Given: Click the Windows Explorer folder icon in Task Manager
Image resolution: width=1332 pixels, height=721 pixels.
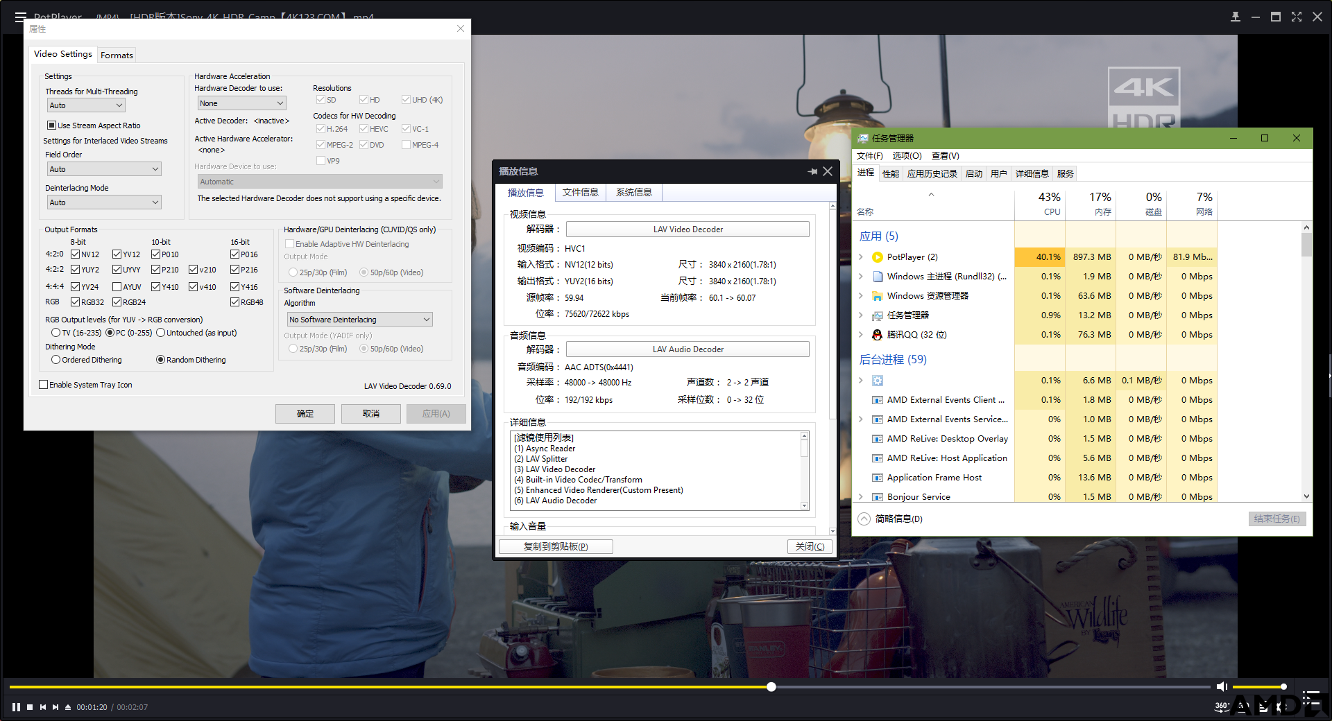Looking at the screenshot, I should point(878,296).
